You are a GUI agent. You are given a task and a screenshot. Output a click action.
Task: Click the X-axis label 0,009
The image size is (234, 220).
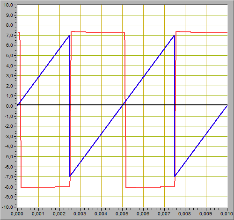coord(206,213)
